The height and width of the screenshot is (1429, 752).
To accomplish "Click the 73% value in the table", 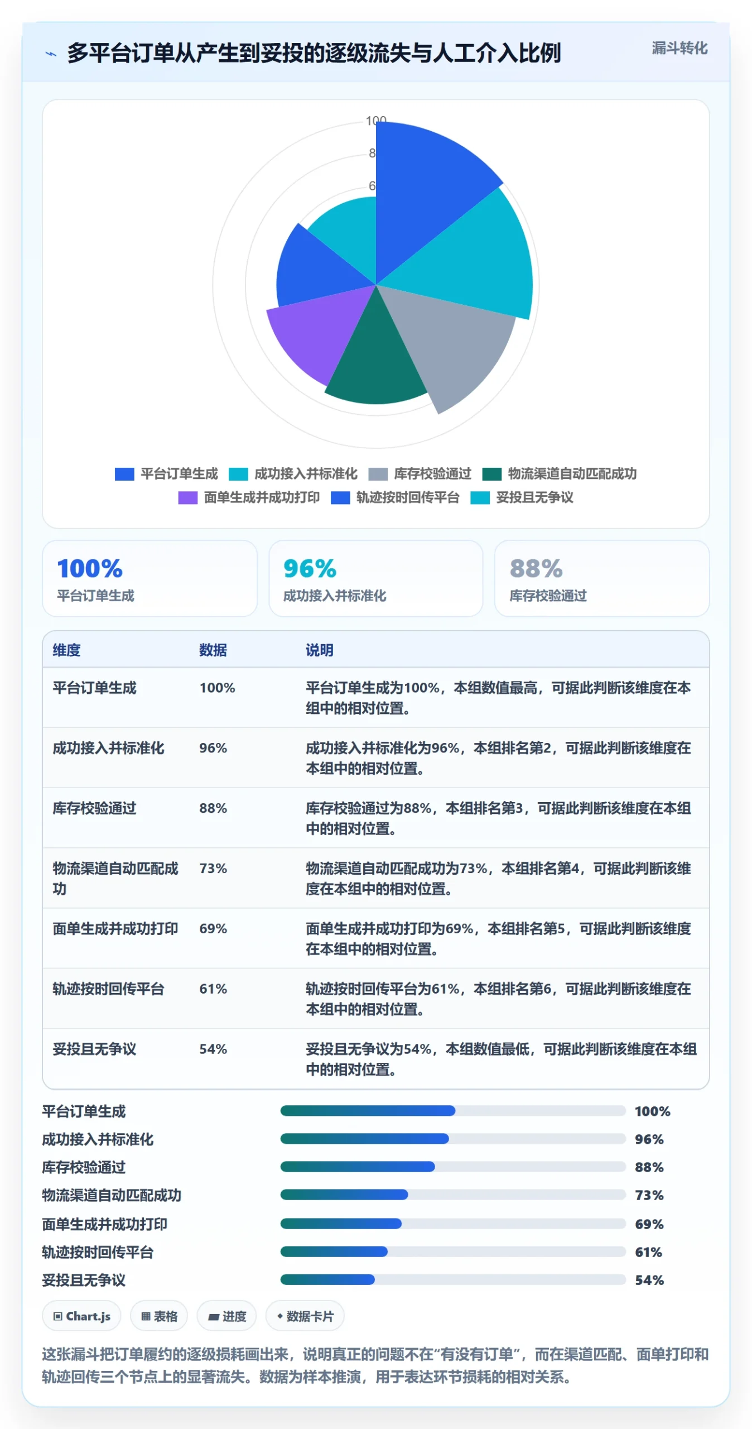I will click(x=213, y=869).
